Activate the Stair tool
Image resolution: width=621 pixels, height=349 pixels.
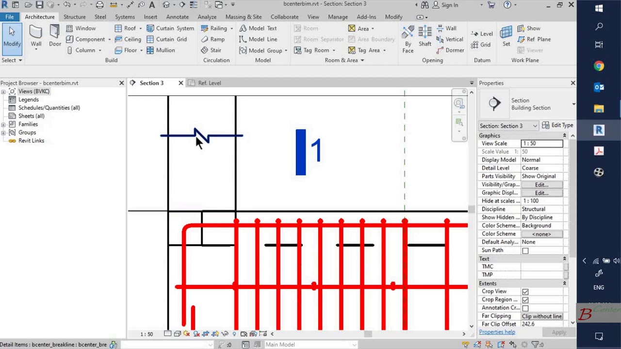(211, 50)
